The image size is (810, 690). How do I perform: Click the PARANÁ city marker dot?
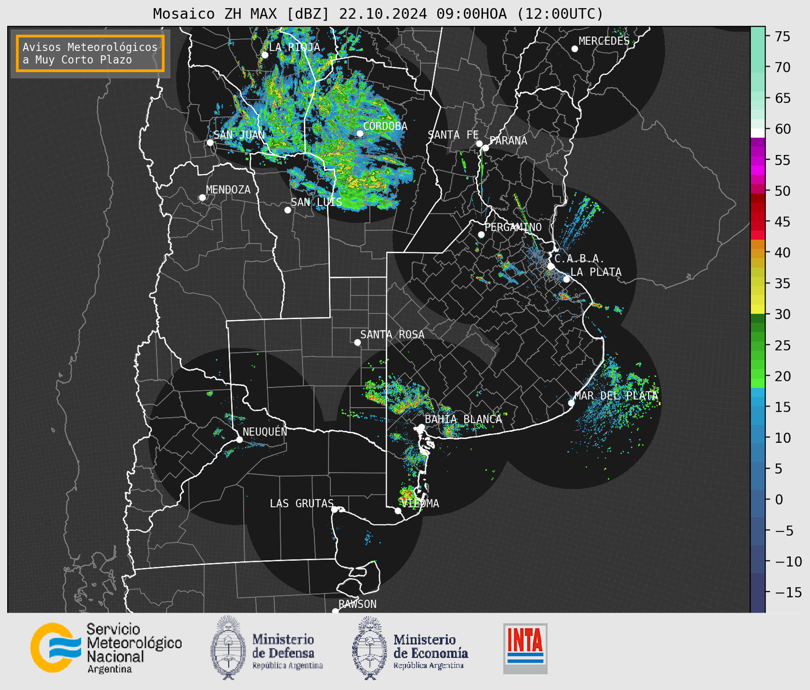click(485, 148)
